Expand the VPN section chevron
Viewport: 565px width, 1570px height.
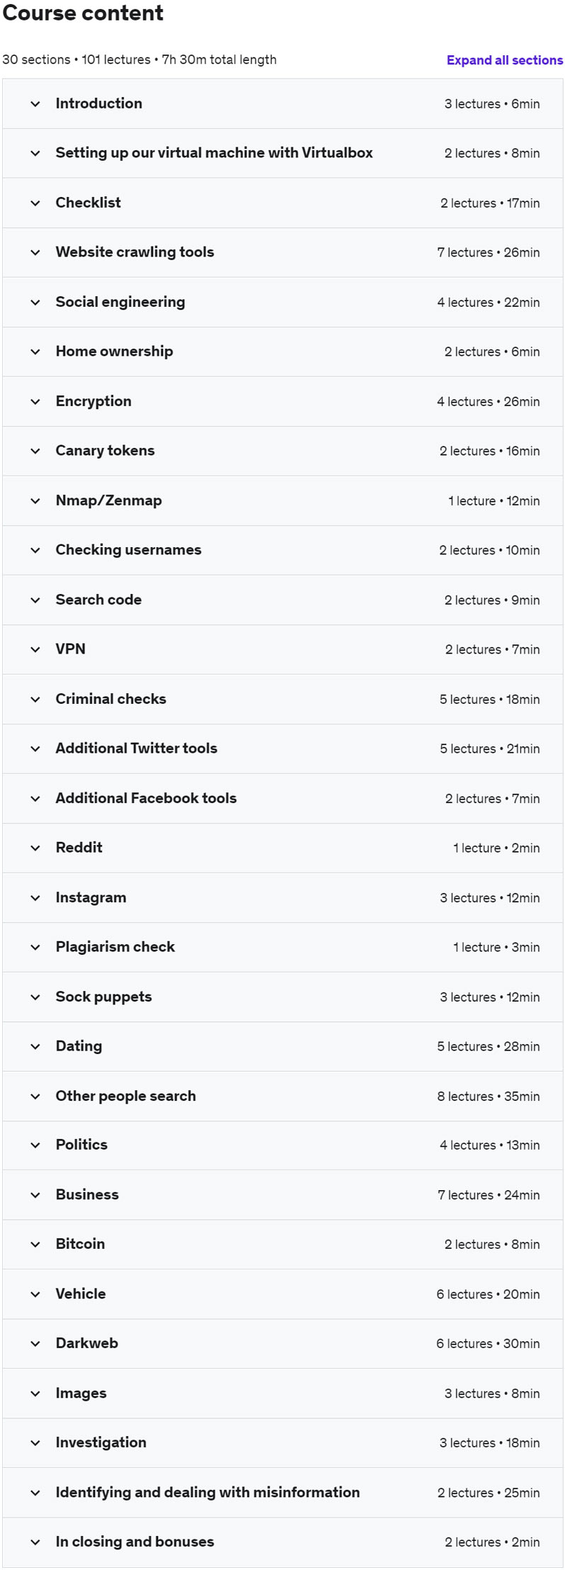pyautogui.click(x=35, y=649)
